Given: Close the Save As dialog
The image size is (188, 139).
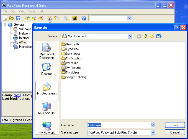Looking at the screenshot, I should (x=184, y=28).
